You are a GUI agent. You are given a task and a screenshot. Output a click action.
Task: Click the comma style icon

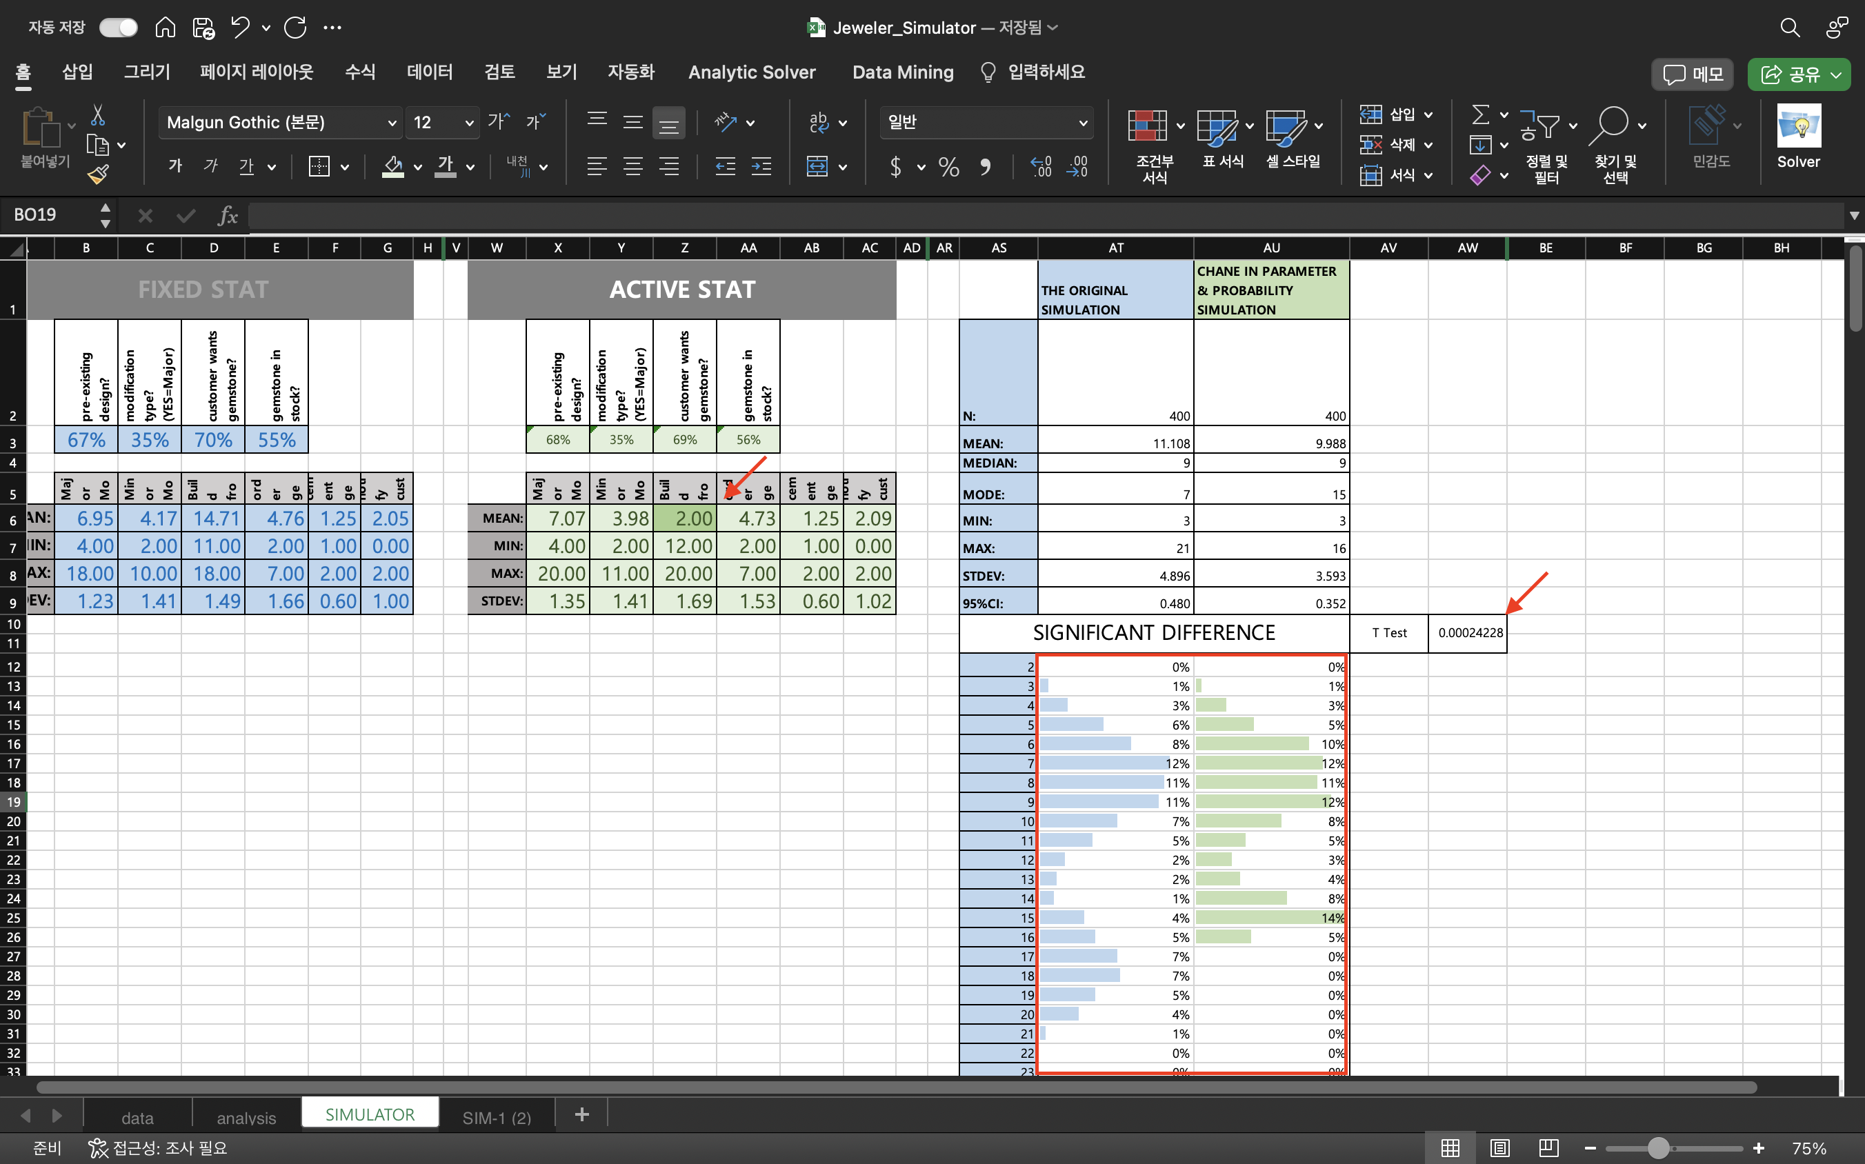click(986, 166)
